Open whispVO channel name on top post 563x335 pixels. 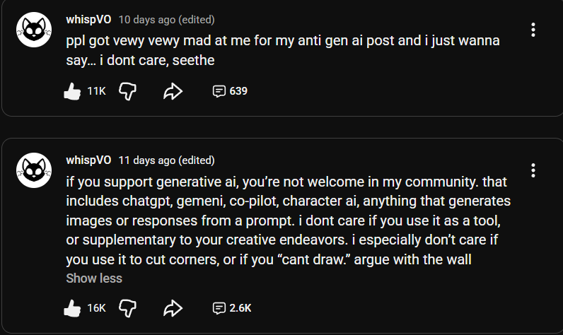tap(88, 19)
